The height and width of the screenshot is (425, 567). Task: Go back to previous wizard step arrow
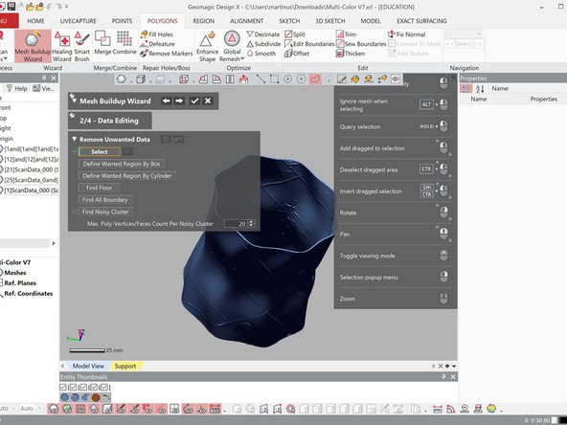[166, 101]
